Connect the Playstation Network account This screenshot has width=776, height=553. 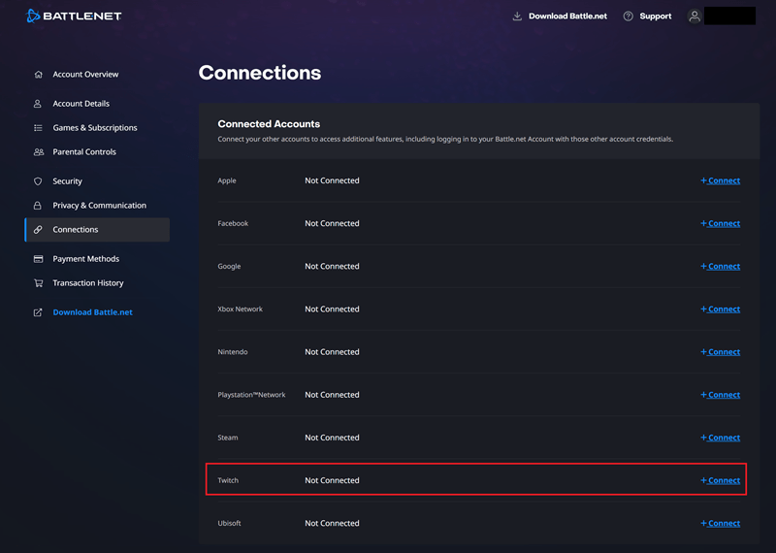(721, 395)
